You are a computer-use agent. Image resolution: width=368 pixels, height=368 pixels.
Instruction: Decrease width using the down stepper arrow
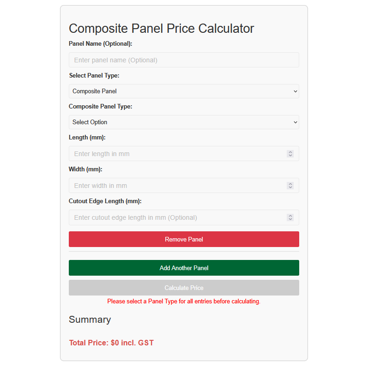(290, 187)
